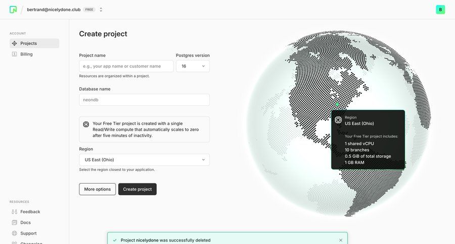Open the account switcher chevrons
455x244 pixels.
[x=101, y=10]
